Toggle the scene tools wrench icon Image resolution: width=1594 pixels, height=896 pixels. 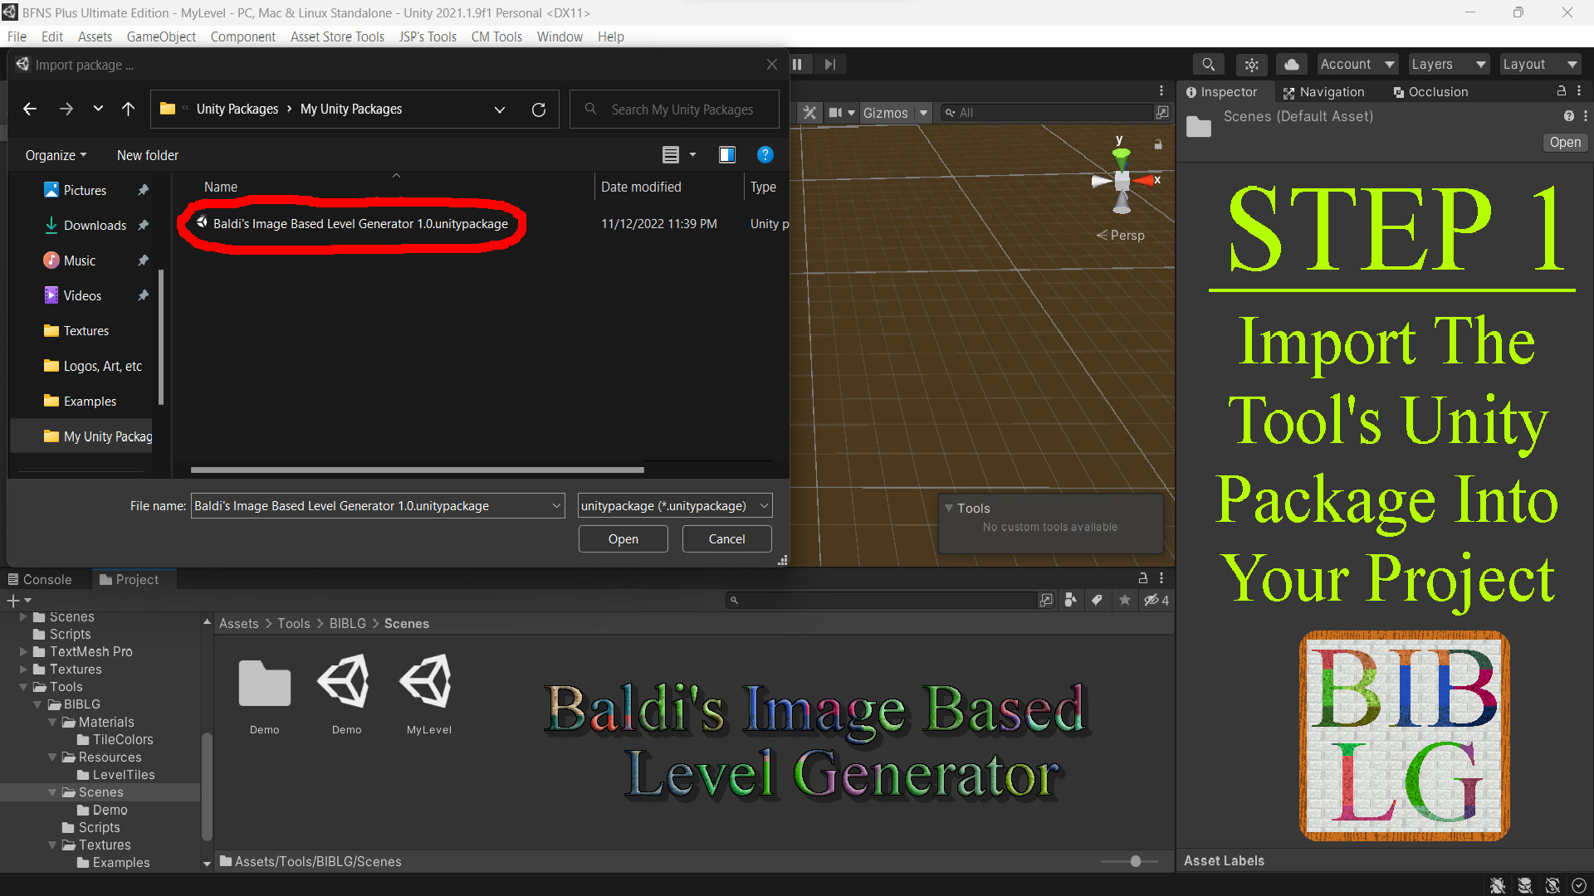click(x=809, y=112)
